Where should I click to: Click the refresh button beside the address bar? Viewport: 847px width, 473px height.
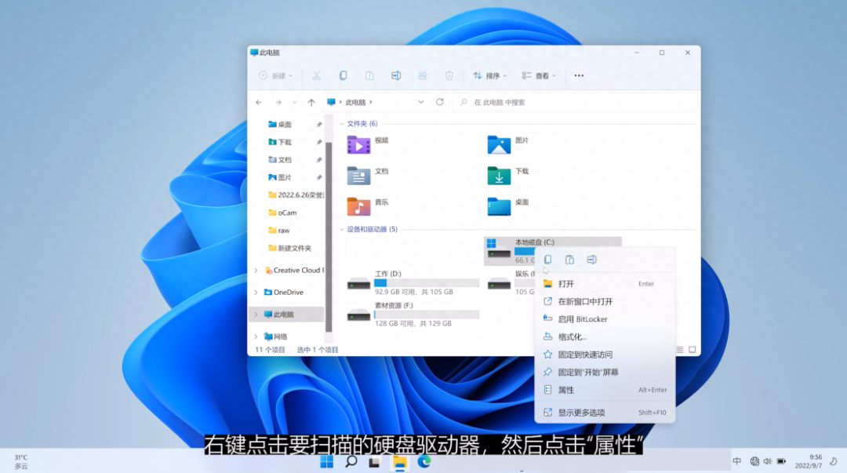point(440,102)
